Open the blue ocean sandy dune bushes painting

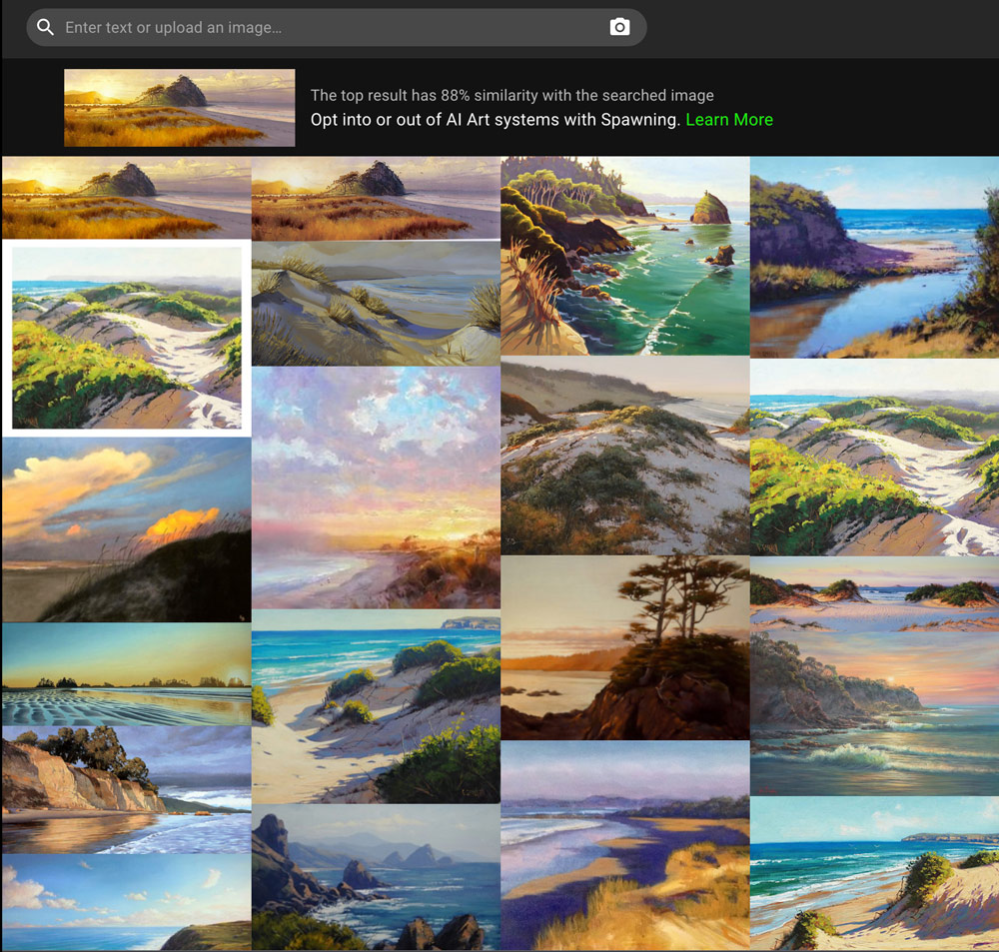coord(376,706)
